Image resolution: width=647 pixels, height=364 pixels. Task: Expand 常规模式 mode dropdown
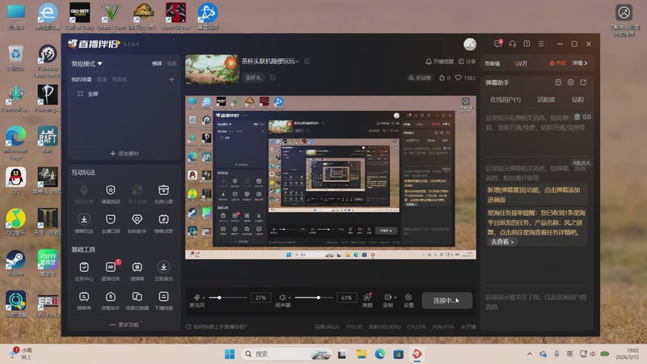[87, 64]
